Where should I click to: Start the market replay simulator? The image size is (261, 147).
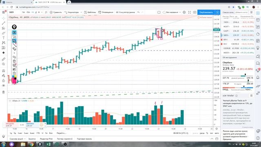click(125, 12)
